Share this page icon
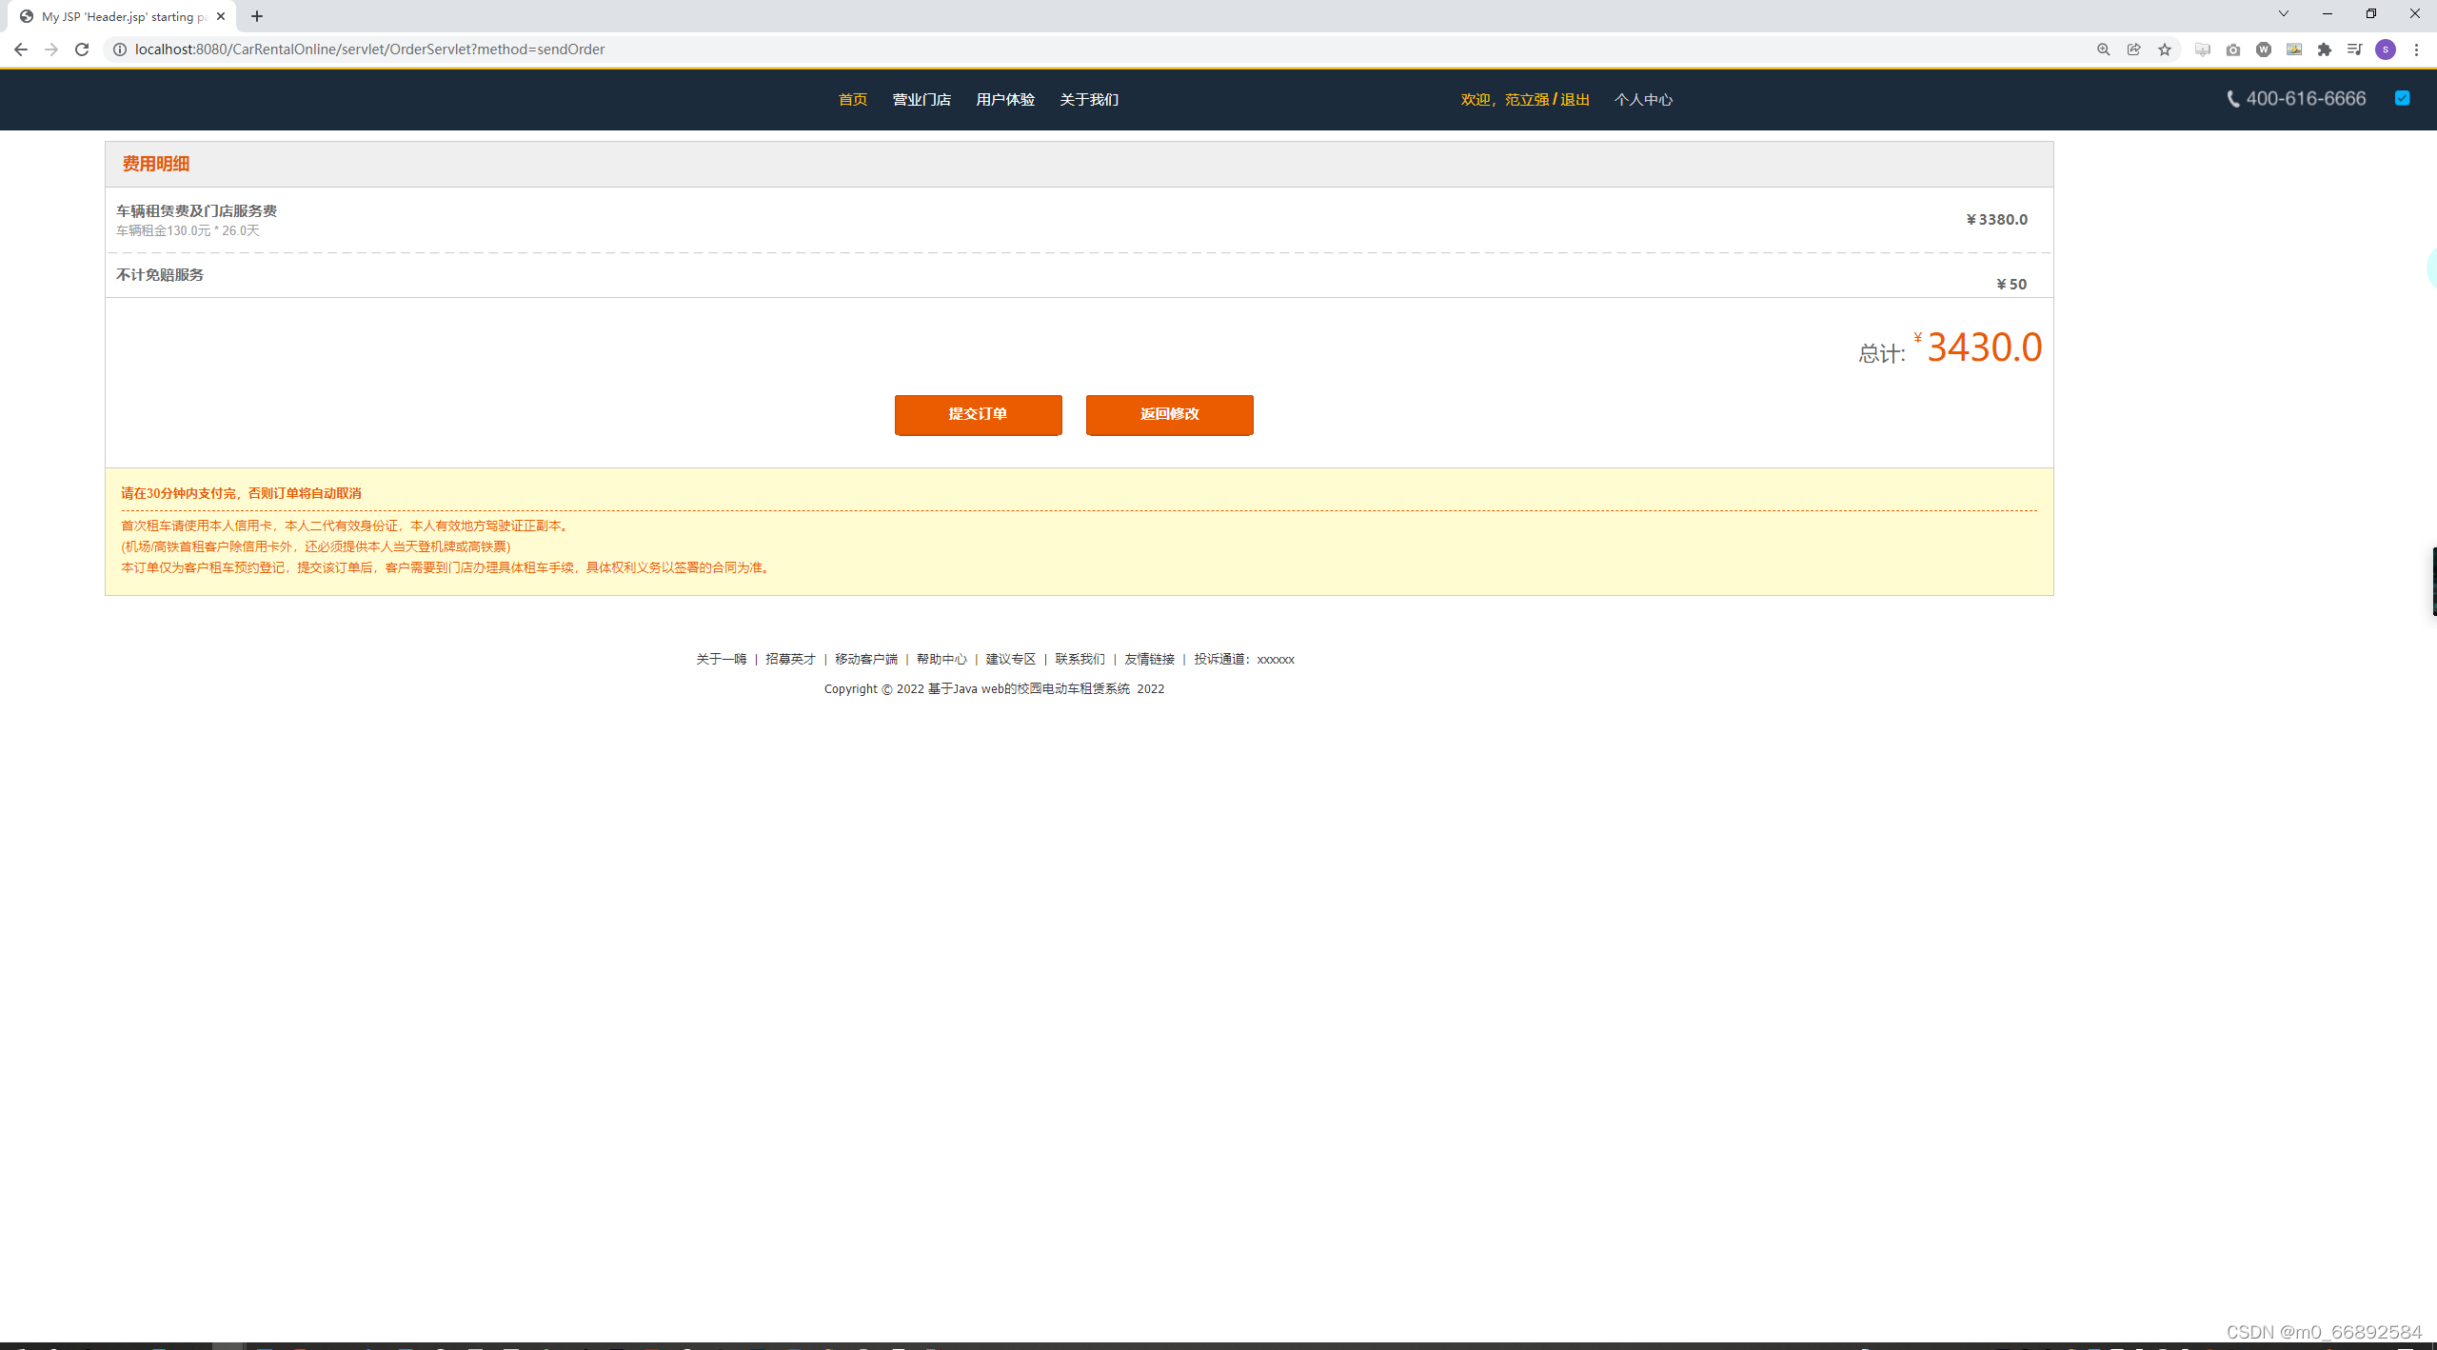 click(2133, 50)
